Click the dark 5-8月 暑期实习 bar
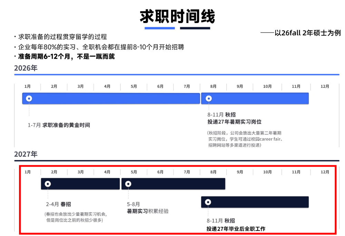This screenshot has width=345, height=236. tap(172, 184)
